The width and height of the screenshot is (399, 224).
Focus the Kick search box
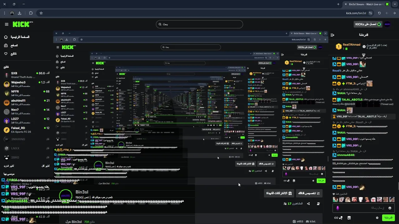coord(199,24)
